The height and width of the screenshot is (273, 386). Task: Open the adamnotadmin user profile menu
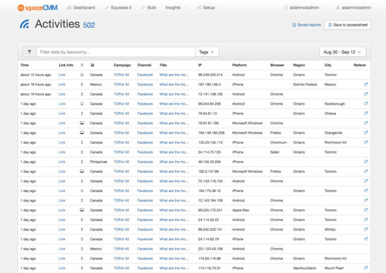(353, 8)
